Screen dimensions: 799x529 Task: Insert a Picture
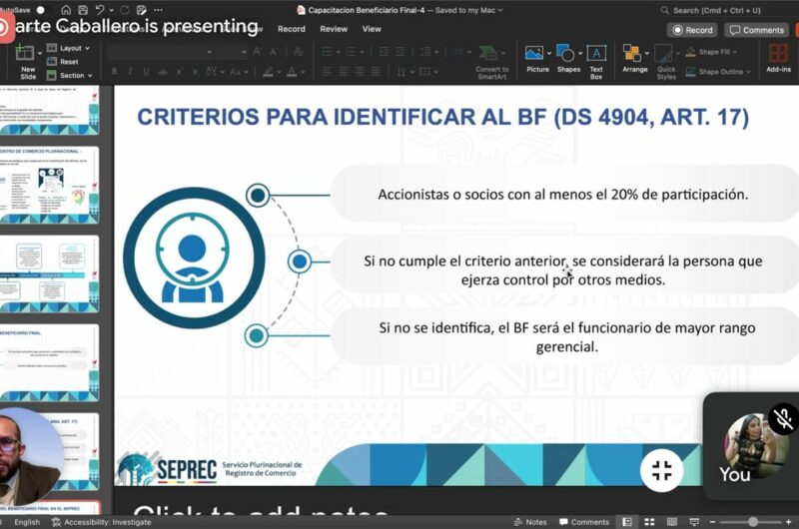point(537,59)
